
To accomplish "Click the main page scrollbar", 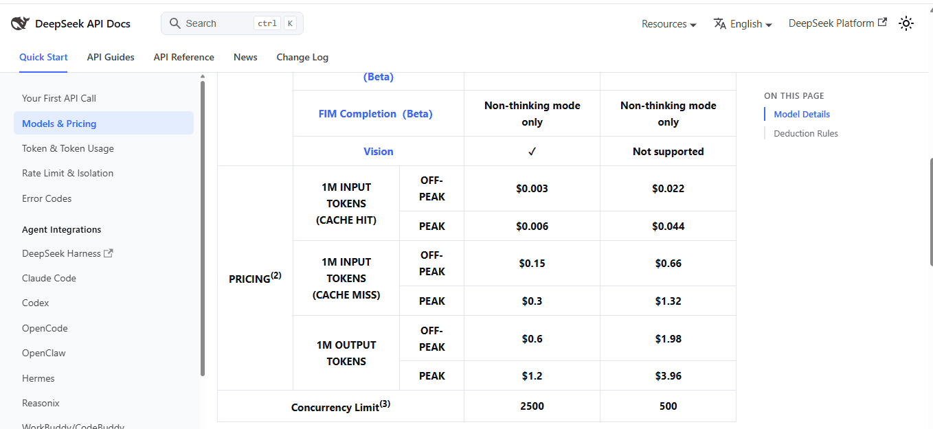I will point(930,211).
